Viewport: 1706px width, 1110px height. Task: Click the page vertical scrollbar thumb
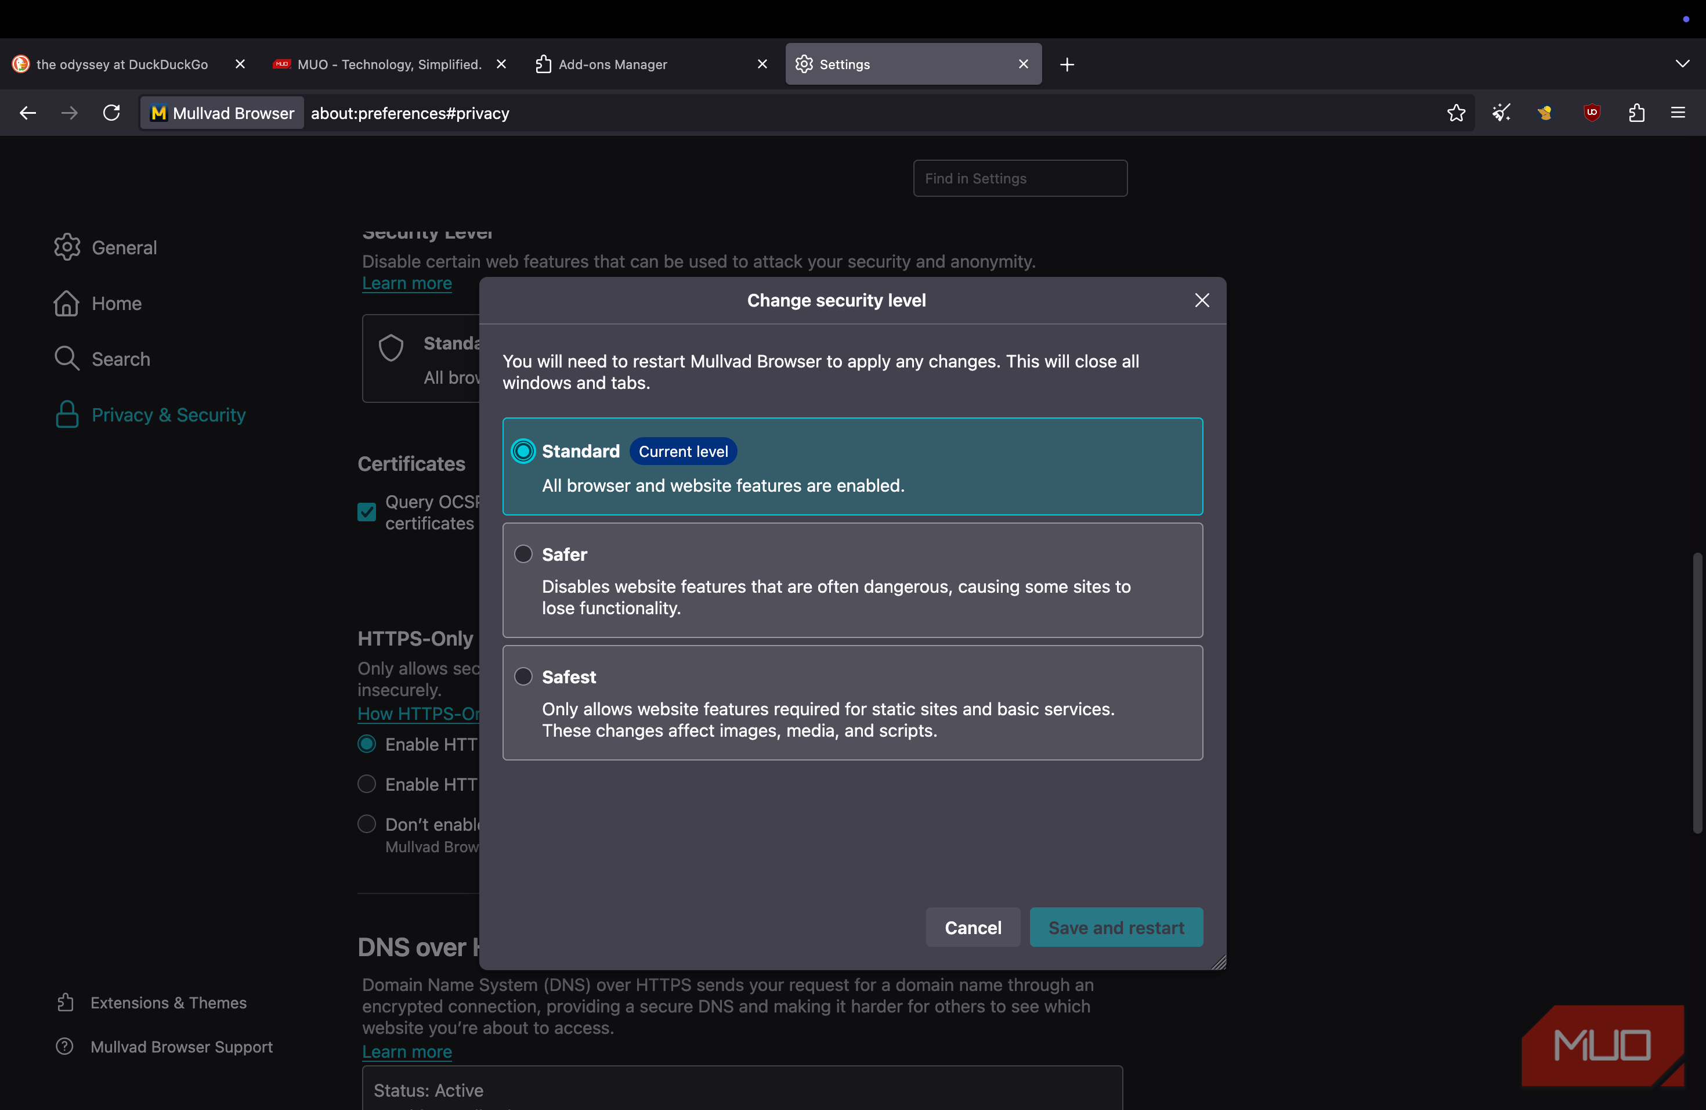click(x=1697, y=693)
